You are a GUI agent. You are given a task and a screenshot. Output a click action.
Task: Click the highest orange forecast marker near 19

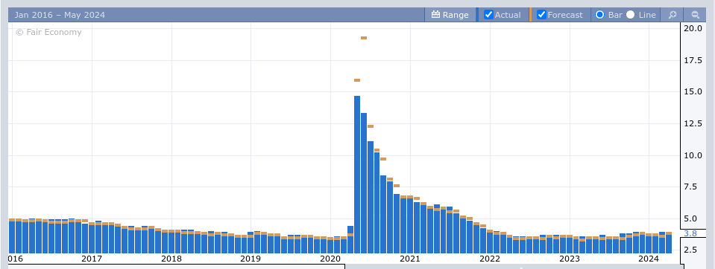pyautogui.click(x=364, y=38)
